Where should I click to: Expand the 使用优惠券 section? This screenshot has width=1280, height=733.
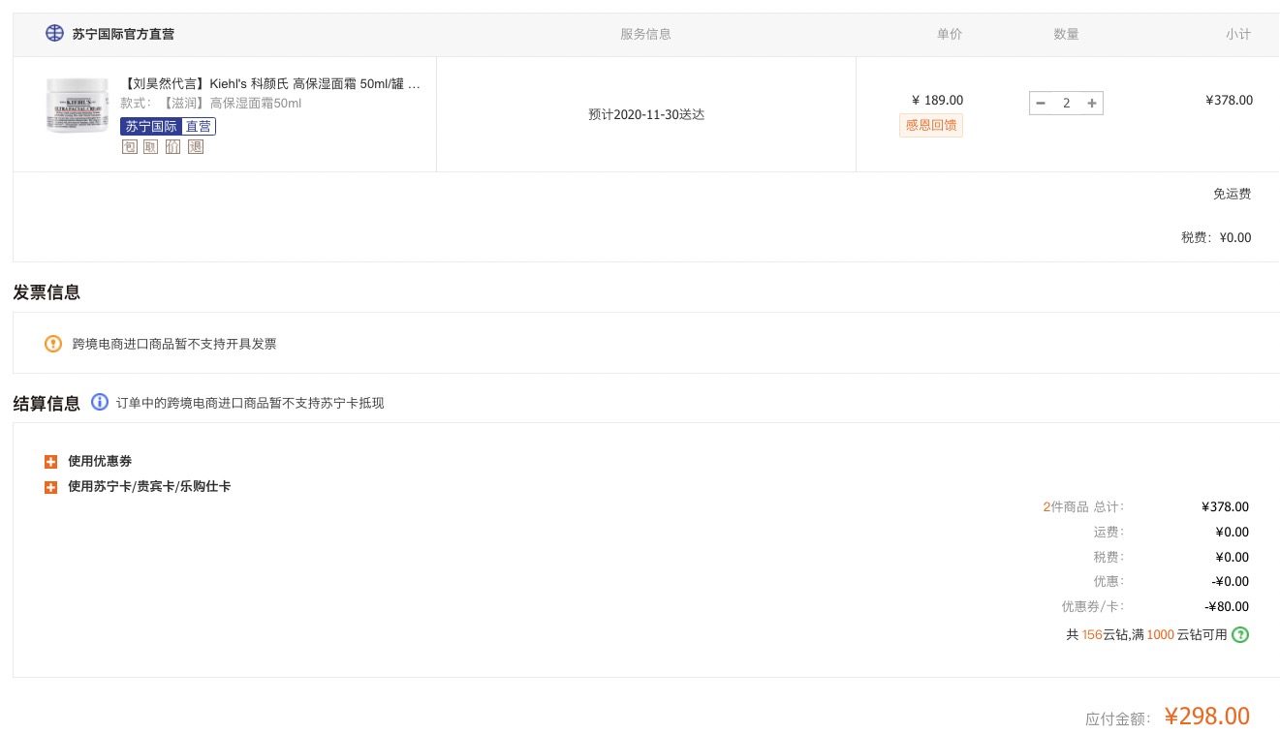pos(51,462)
